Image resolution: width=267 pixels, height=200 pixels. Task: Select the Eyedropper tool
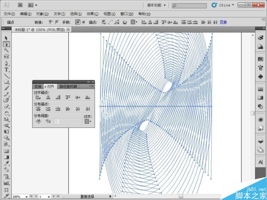(6, 162)
